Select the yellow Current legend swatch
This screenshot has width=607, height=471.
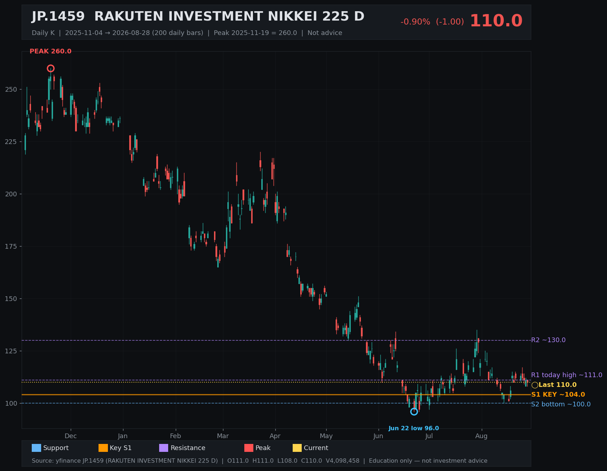tap(297, 448)
